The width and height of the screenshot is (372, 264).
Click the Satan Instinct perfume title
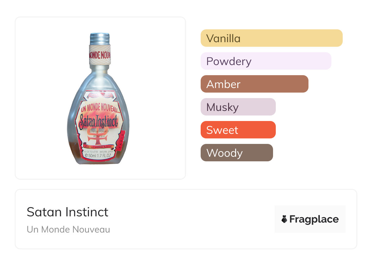point(67,212)
